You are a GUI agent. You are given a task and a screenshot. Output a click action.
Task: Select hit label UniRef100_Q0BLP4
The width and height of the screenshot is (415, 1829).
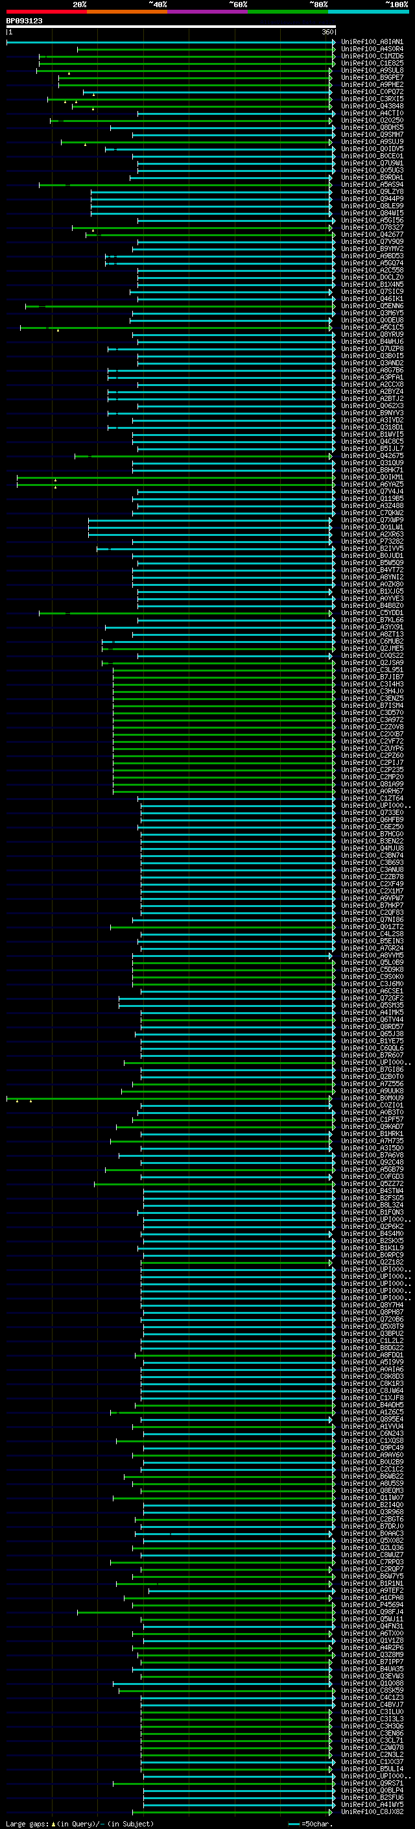pos(372,1790)
